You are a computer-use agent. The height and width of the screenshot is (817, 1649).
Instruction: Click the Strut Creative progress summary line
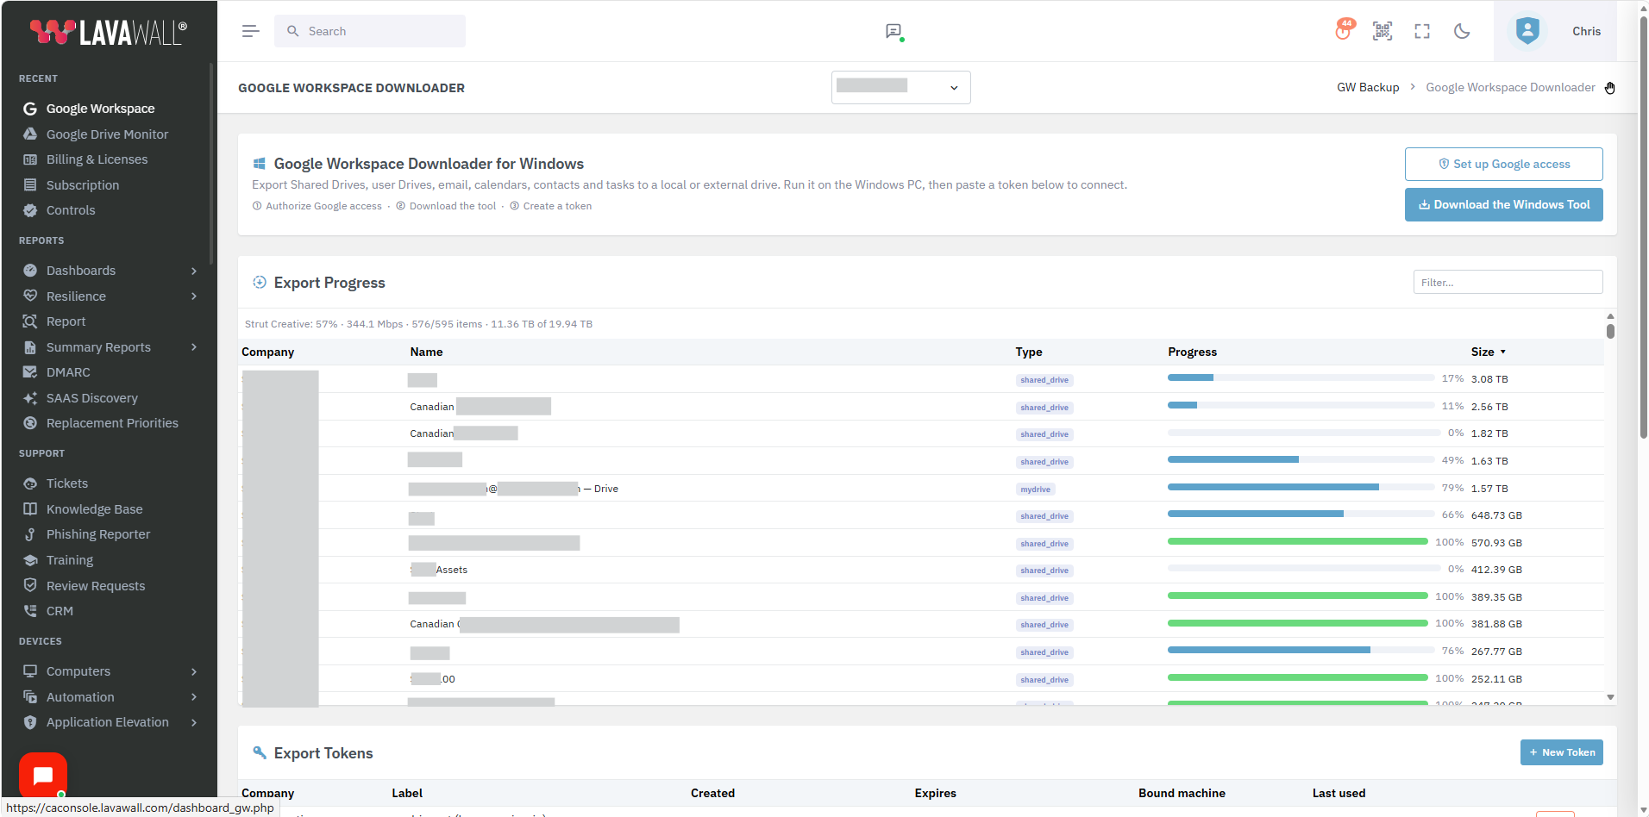tap(418, 324)
